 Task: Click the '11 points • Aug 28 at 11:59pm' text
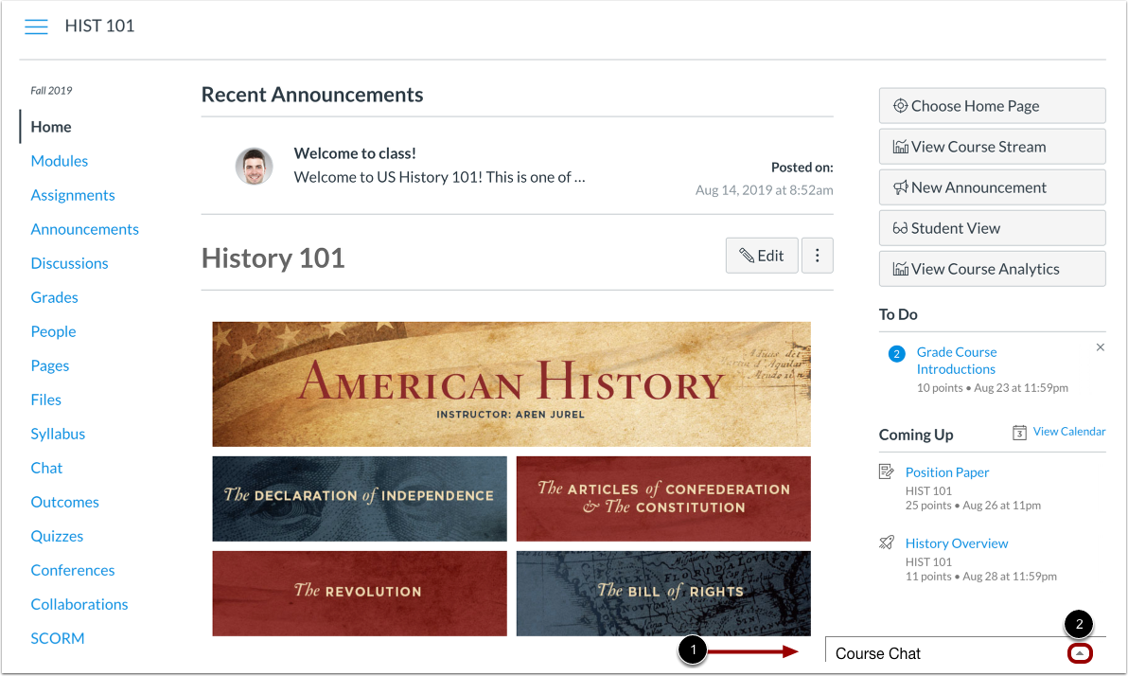coord(980,576)
